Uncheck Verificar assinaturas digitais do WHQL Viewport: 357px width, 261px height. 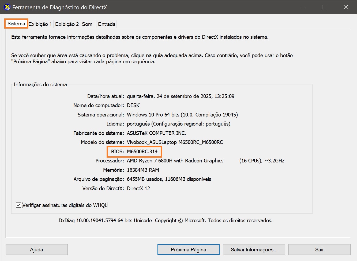click(x=18, y=205)
